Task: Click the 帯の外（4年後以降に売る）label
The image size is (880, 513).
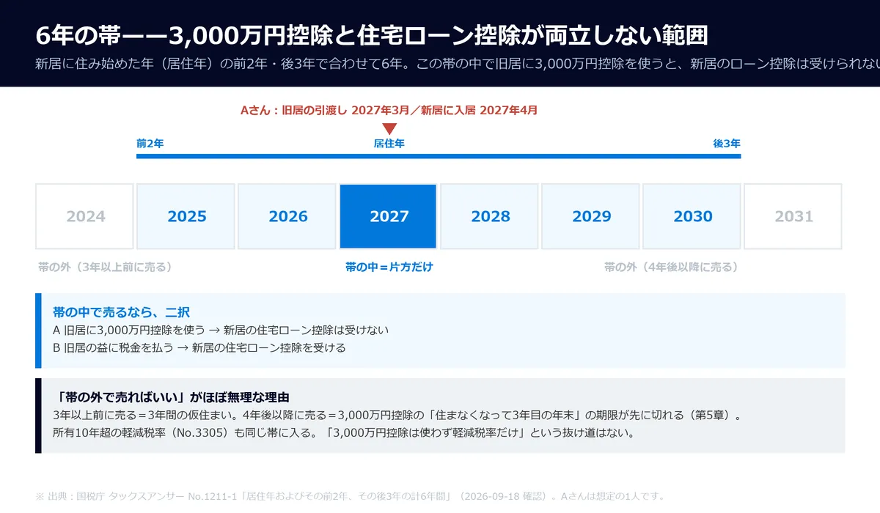Action: pos(671,267)
